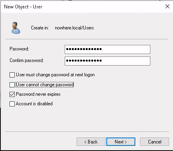The width and height of the screenshot is (173, 151).
Task: Proceed with the Next button
Action: pyautogui.click(x=121, y=142)
